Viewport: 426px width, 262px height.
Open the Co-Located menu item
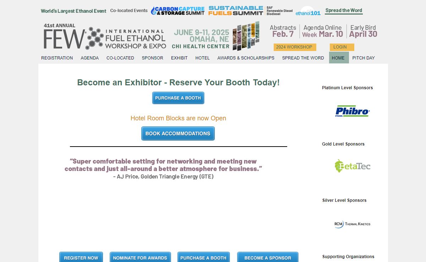(x=120, y=58)
